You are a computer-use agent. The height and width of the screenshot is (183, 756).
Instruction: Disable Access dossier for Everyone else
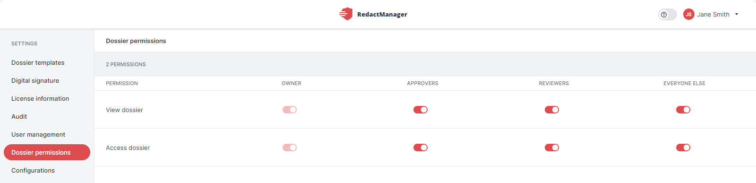click(x=683, y=148)
